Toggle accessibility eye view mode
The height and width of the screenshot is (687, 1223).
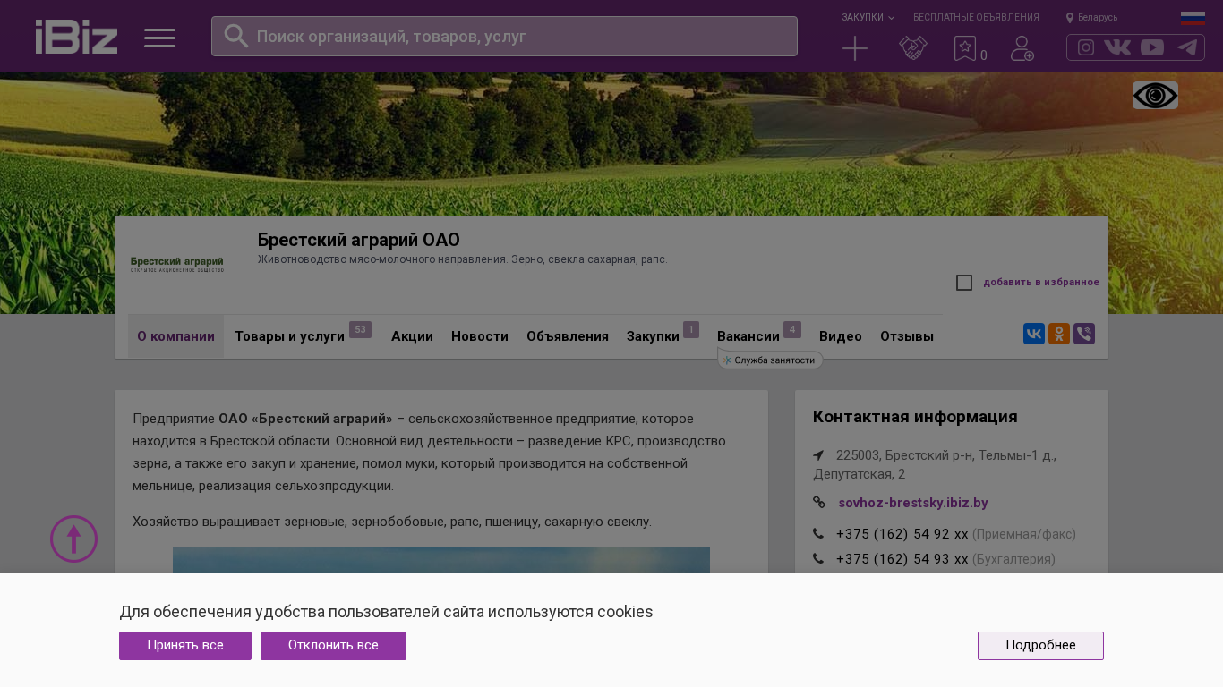point(1155,96)
